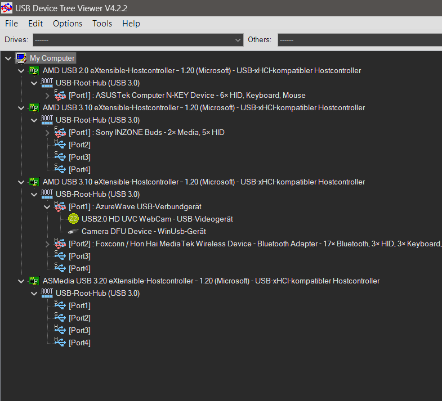
Task: Collapse the AMD USB 2.0 Hostcontroller node
Action: [21, 71]
